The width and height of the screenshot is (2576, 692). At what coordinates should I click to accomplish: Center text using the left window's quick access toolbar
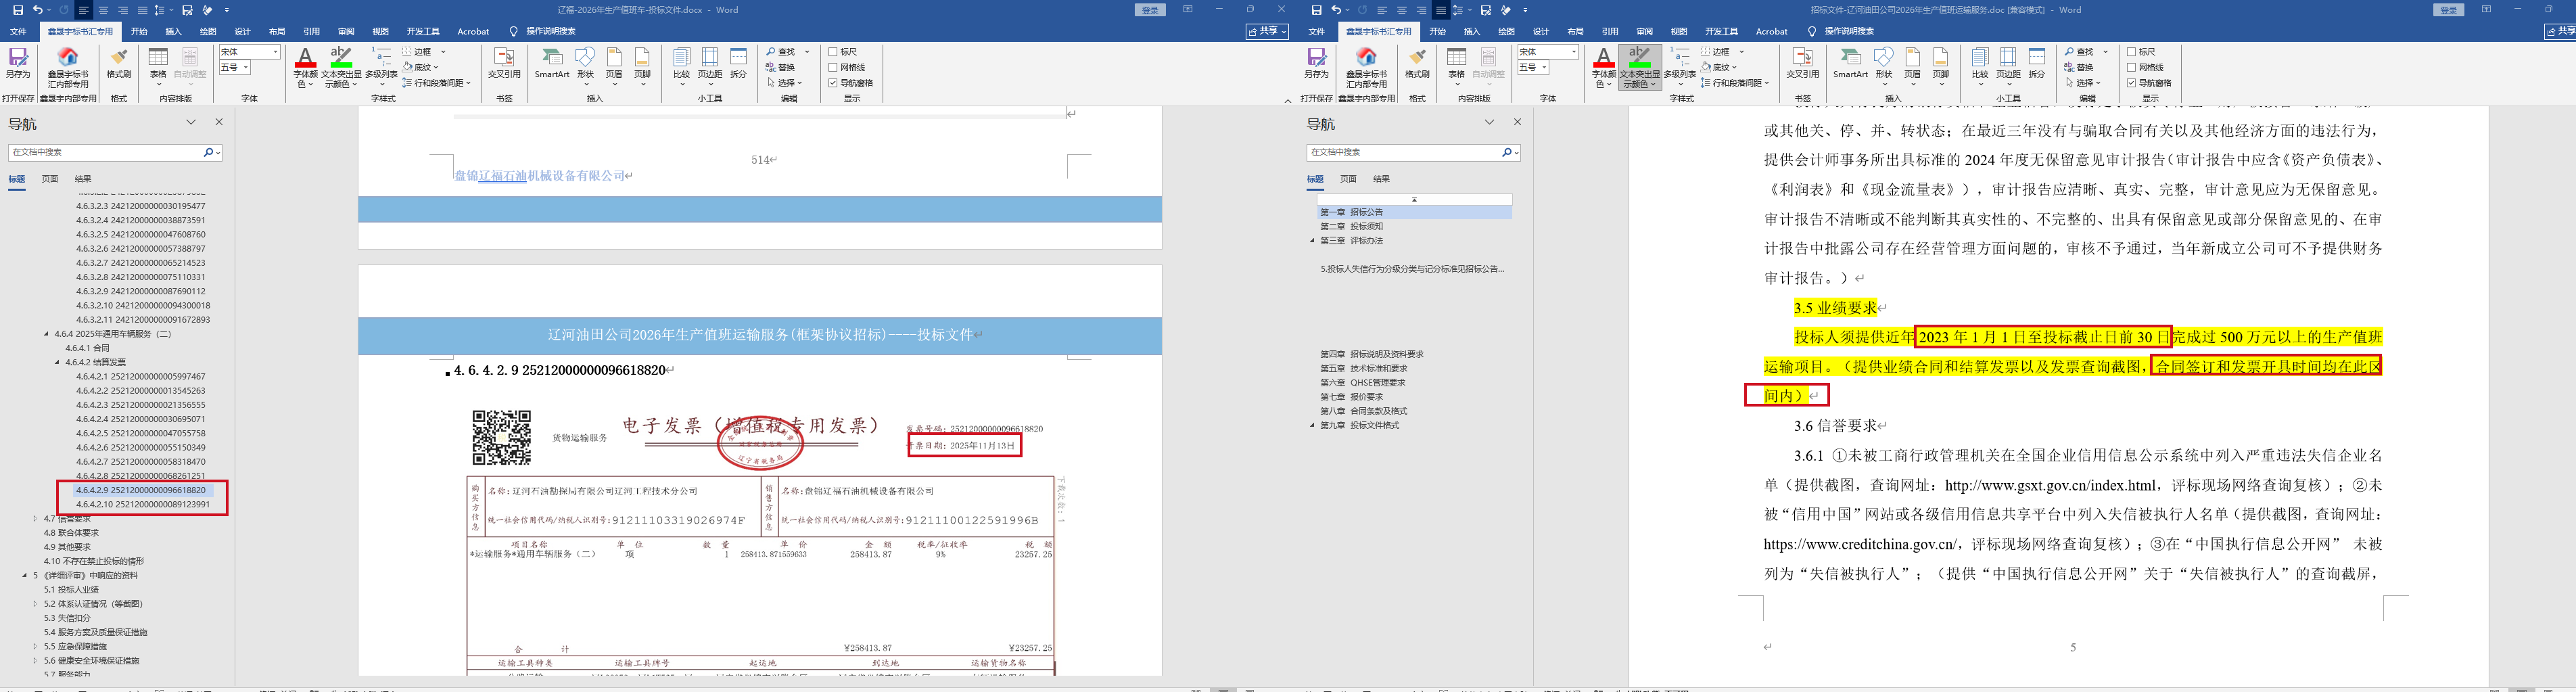[x=103, y=10]
